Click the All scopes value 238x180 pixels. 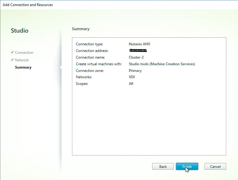point(131,84)
